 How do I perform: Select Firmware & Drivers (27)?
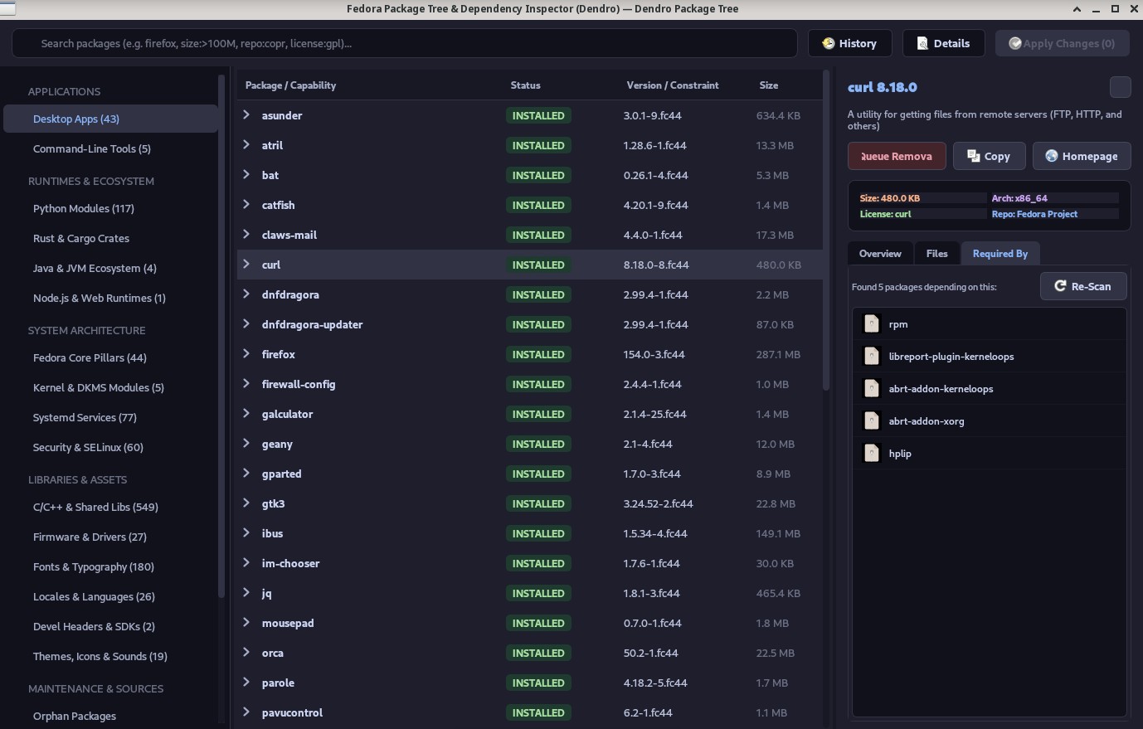110,537
